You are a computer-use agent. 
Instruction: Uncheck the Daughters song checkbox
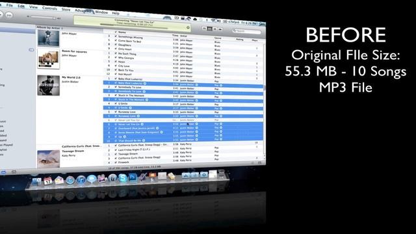click(x=116, y=45)
